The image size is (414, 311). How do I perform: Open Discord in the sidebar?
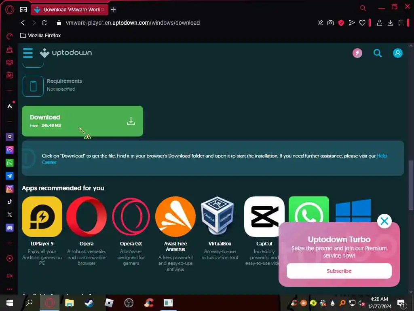tap(10, 228)
